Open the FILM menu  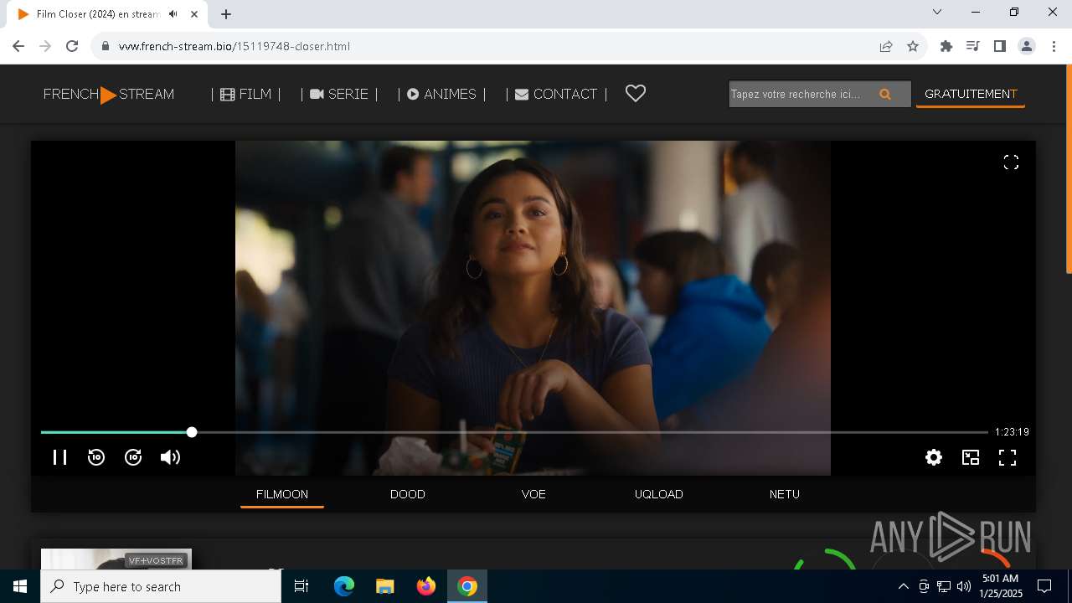[x=246, y=95]
